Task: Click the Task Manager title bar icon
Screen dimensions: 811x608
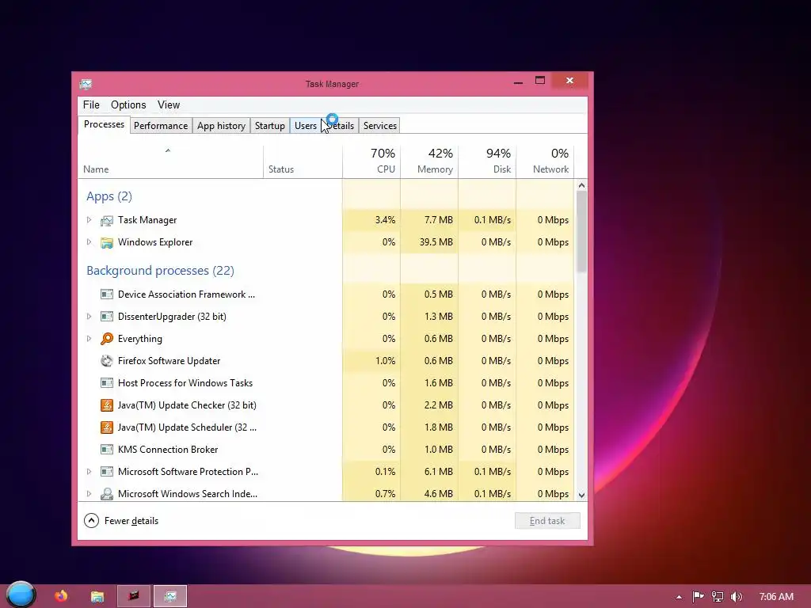Action: pyautogui.click(x=86, y=84)
